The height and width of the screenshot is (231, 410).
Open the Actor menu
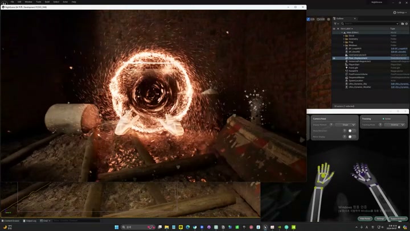tap(65, 2)
